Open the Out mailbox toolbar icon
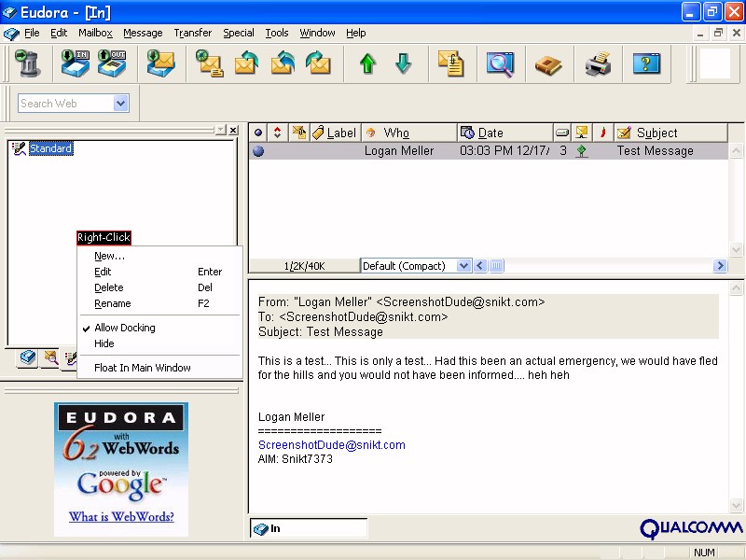 [112, 63]
